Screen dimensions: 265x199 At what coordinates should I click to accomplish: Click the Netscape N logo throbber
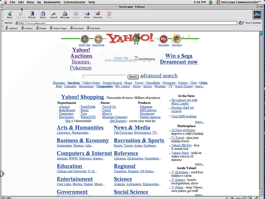click(257, 15)
